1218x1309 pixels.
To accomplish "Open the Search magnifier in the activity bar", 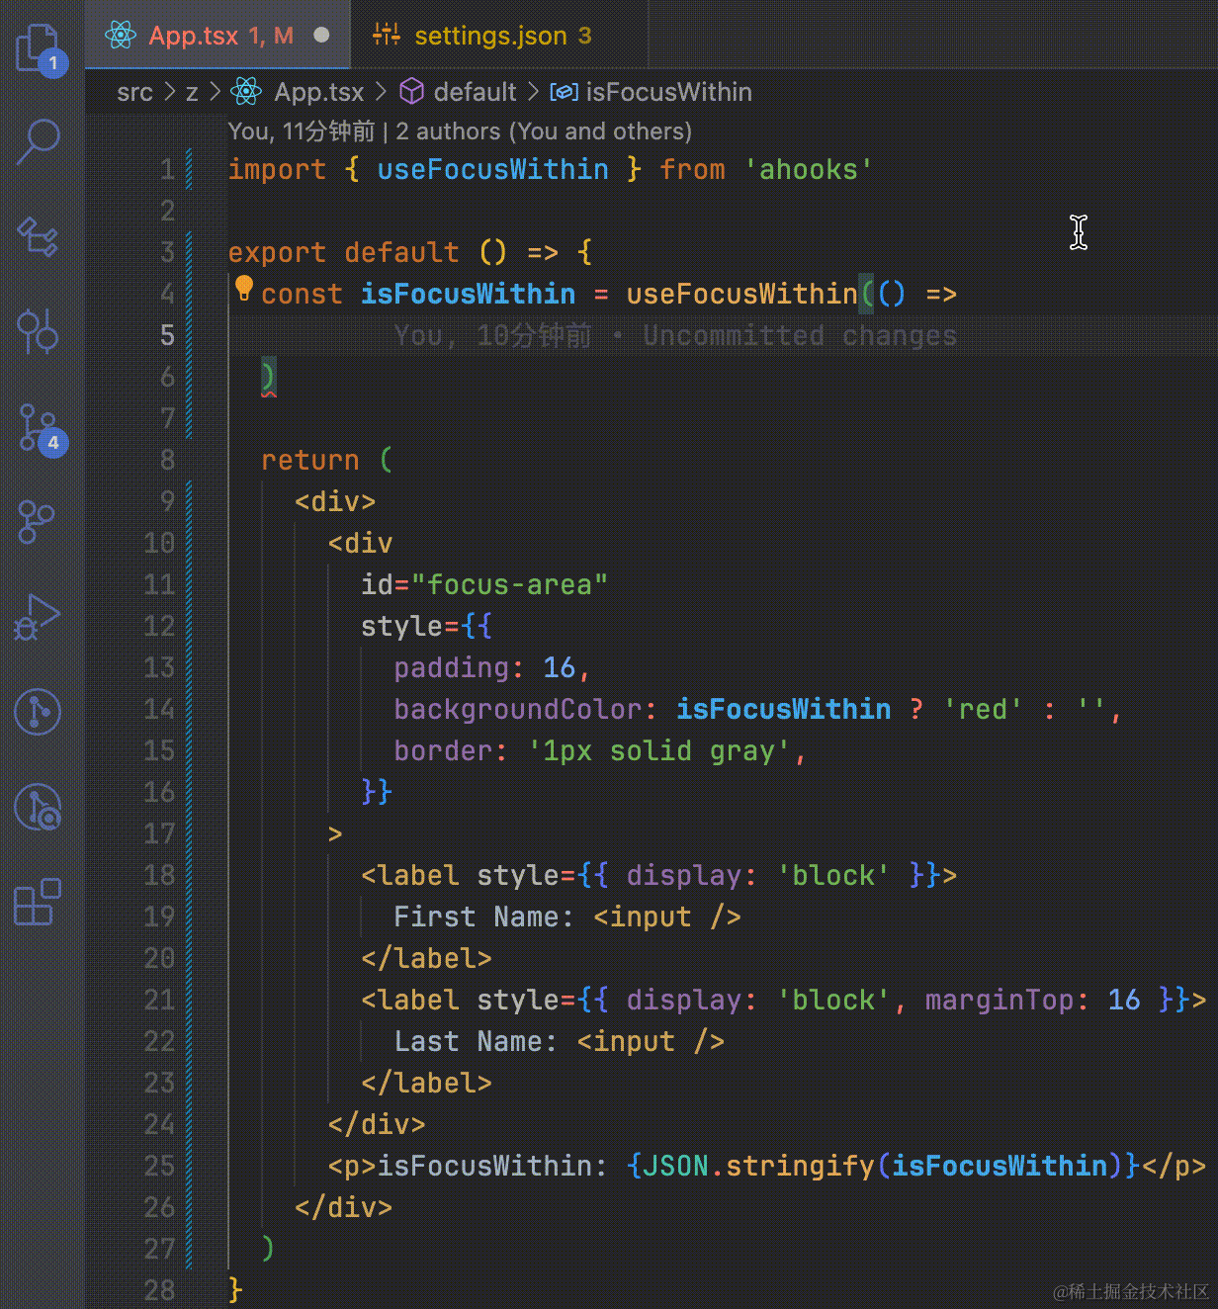I will 40,141.
